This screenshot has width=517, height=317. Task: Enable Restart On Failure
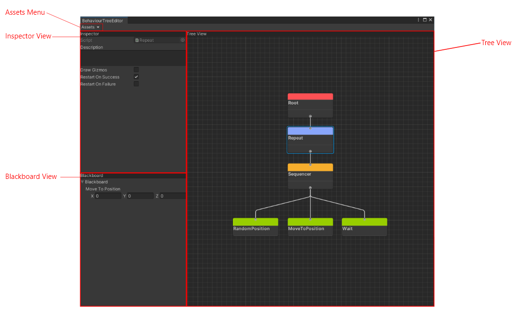pyautogui.click(x=136, y=84)
